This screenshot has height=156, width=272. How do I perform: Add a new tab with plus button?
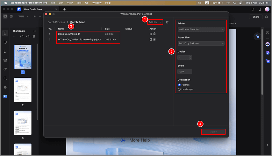pyautogui.click(x=64, y=9)
